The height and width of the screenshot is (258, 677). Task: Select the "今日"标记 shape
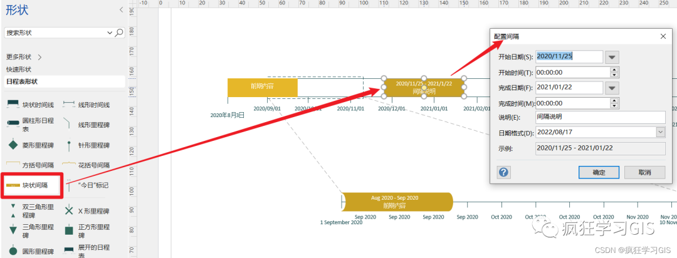[x=87, y=185]
